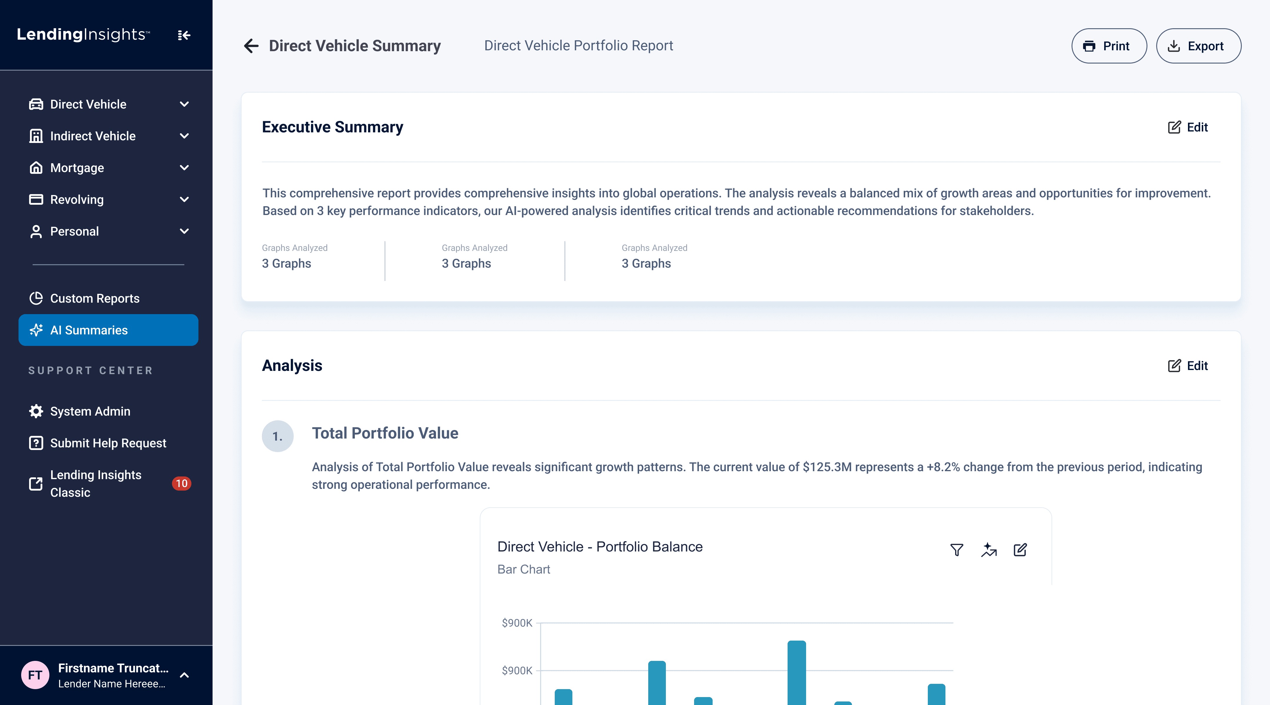Collapse the sidebar using the collapse icon
Viewport: 1270px width, 705px height.
[183, 35]
